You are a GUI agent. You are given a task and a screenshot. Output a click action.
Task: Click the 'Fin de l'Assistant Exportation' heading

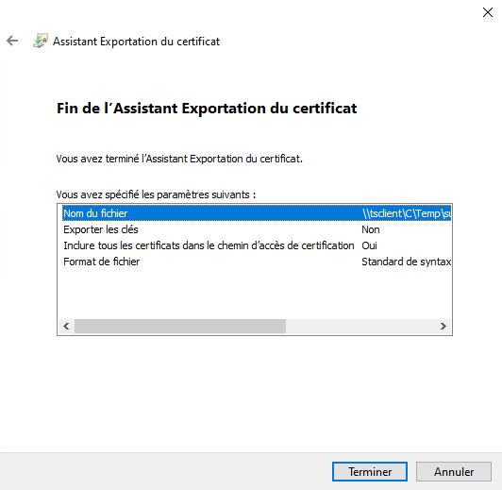tap(207, 109)
